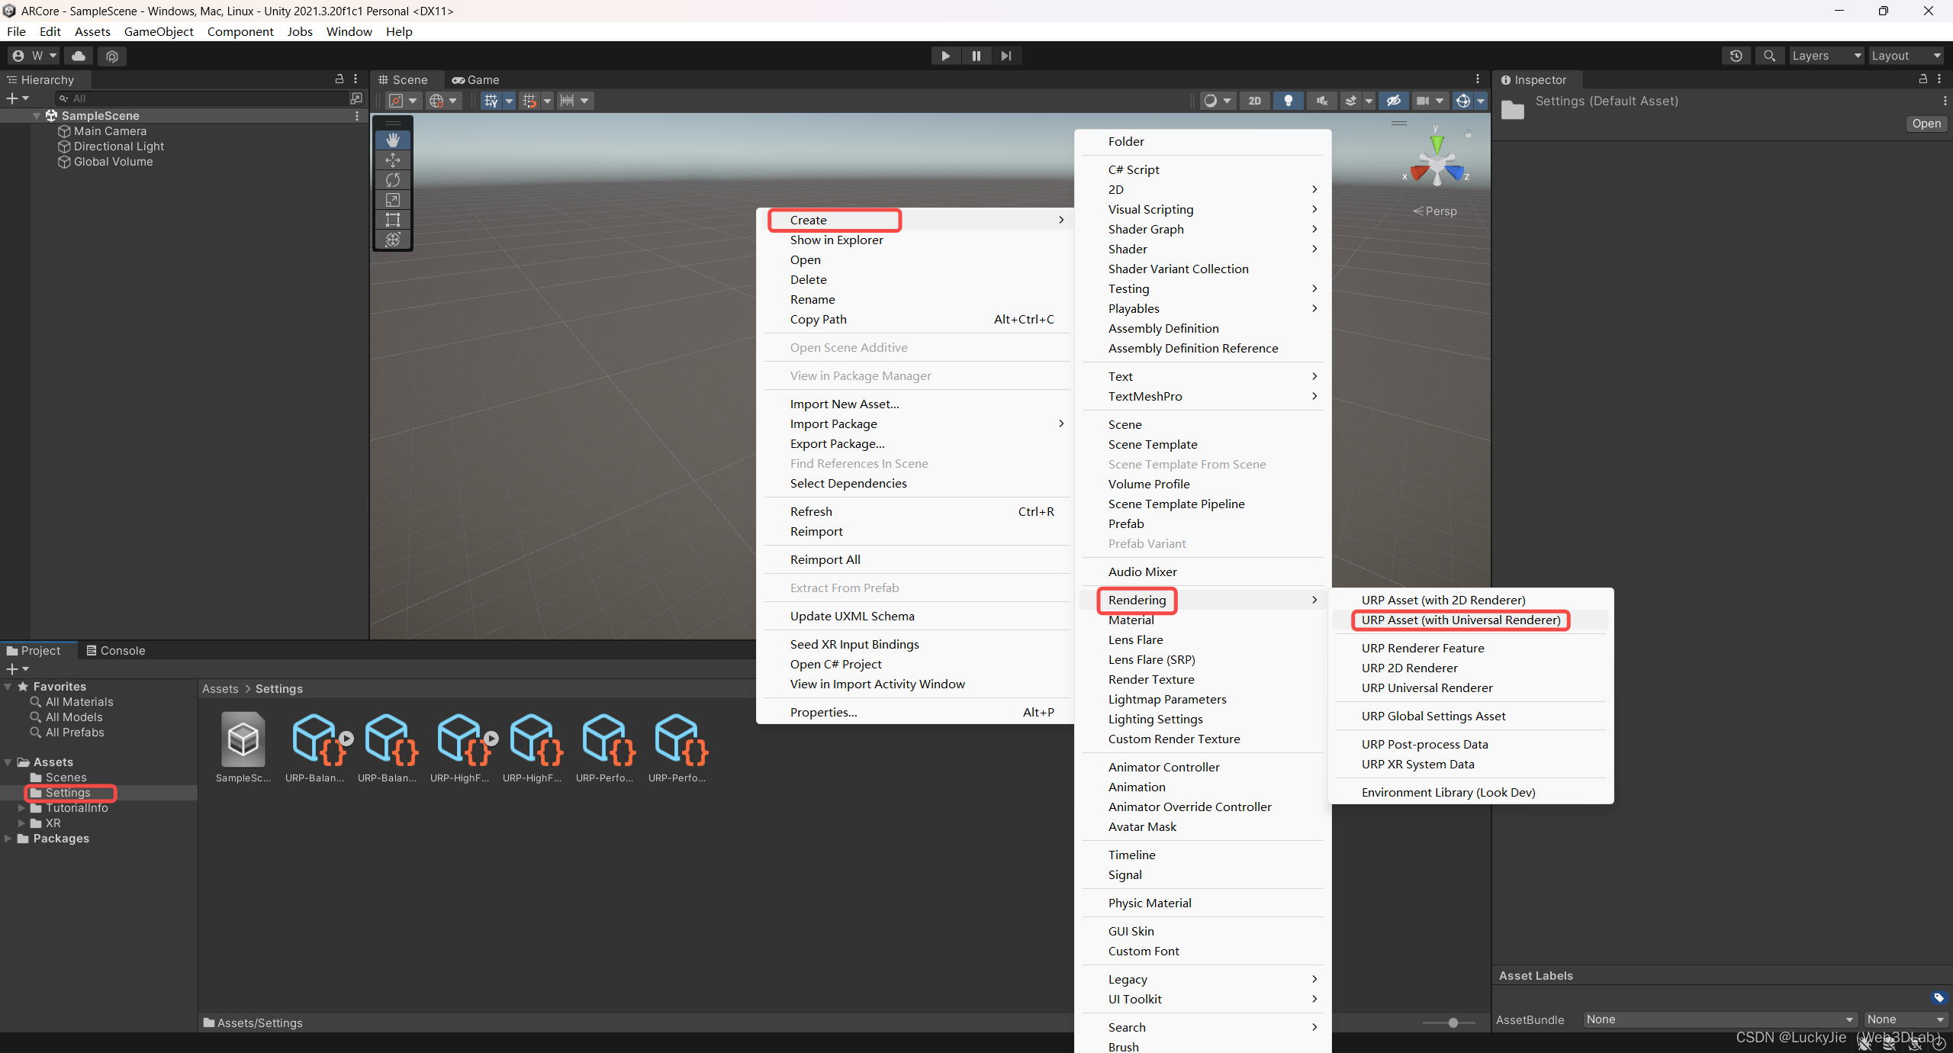Select the SampleSceneProfile asset thumbnail
This screenshot has height=1053, width=1953.
click(x=243, y=740)
